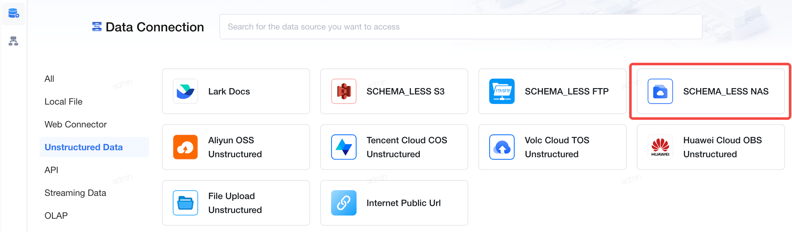Open the database connection sidebar icon

pyautogui.click(x=13, y=13)
